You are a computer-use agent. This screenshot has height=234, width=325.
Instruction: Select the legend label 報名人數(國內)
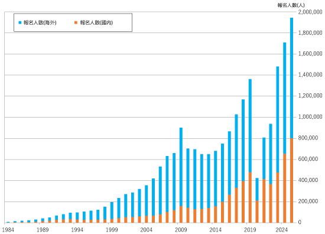coord(96,22)
